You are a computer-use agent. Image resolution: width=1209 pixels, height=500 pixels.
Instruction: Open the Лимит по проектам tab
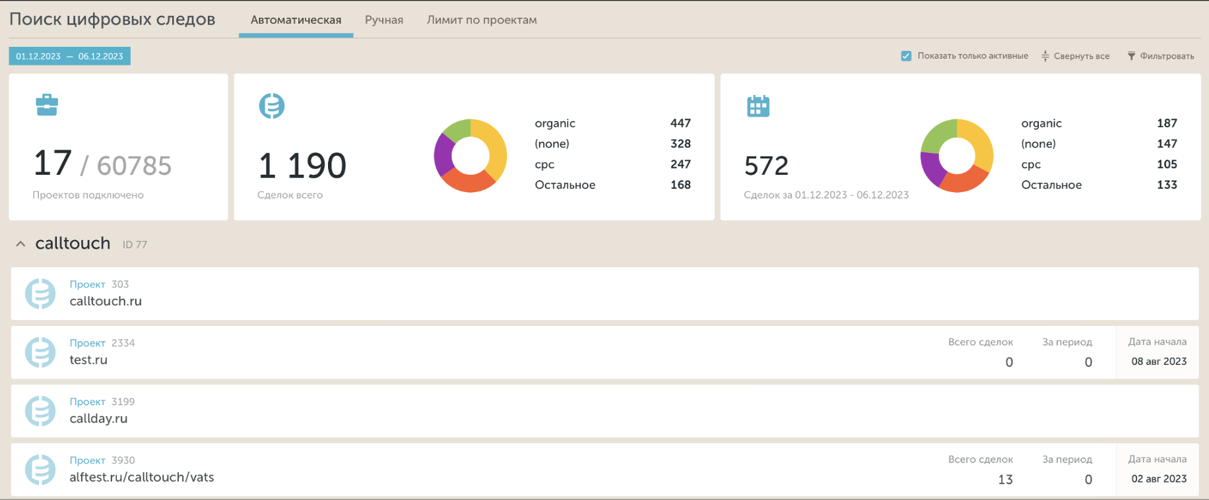tap(482, 20)
